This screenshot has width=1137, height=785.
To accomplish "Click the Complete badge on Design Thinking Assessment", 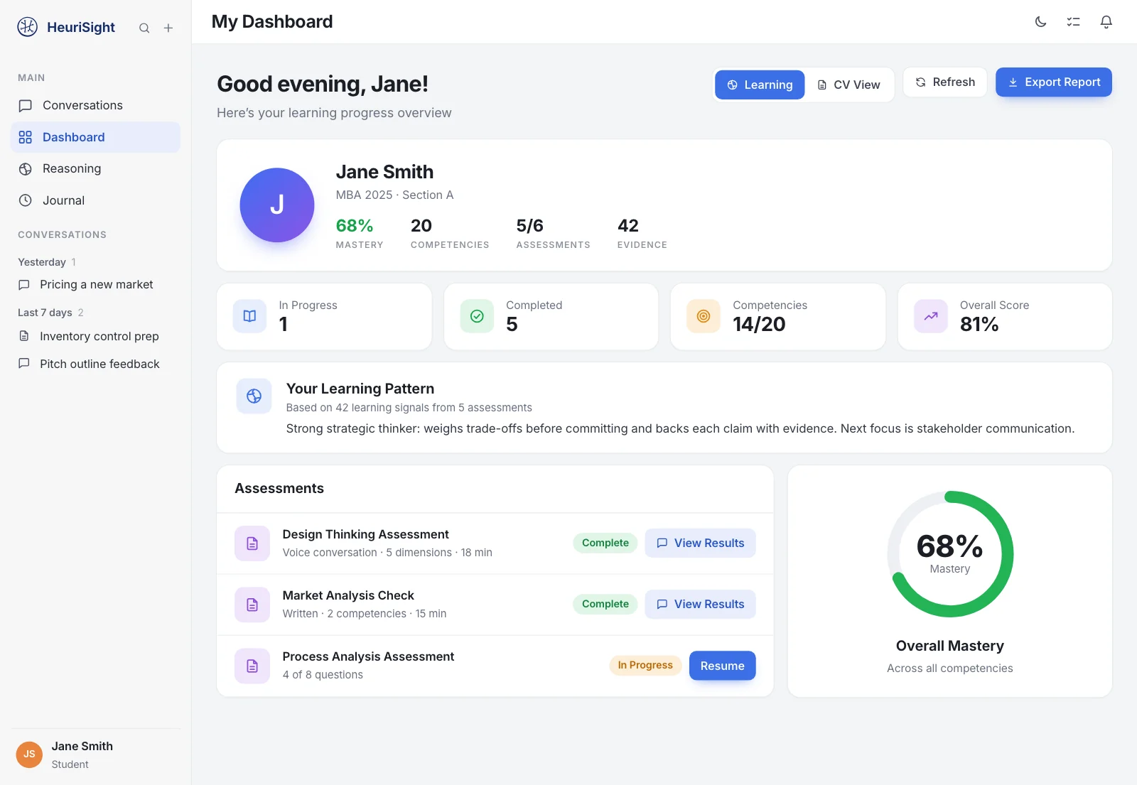I will [605, 543].
